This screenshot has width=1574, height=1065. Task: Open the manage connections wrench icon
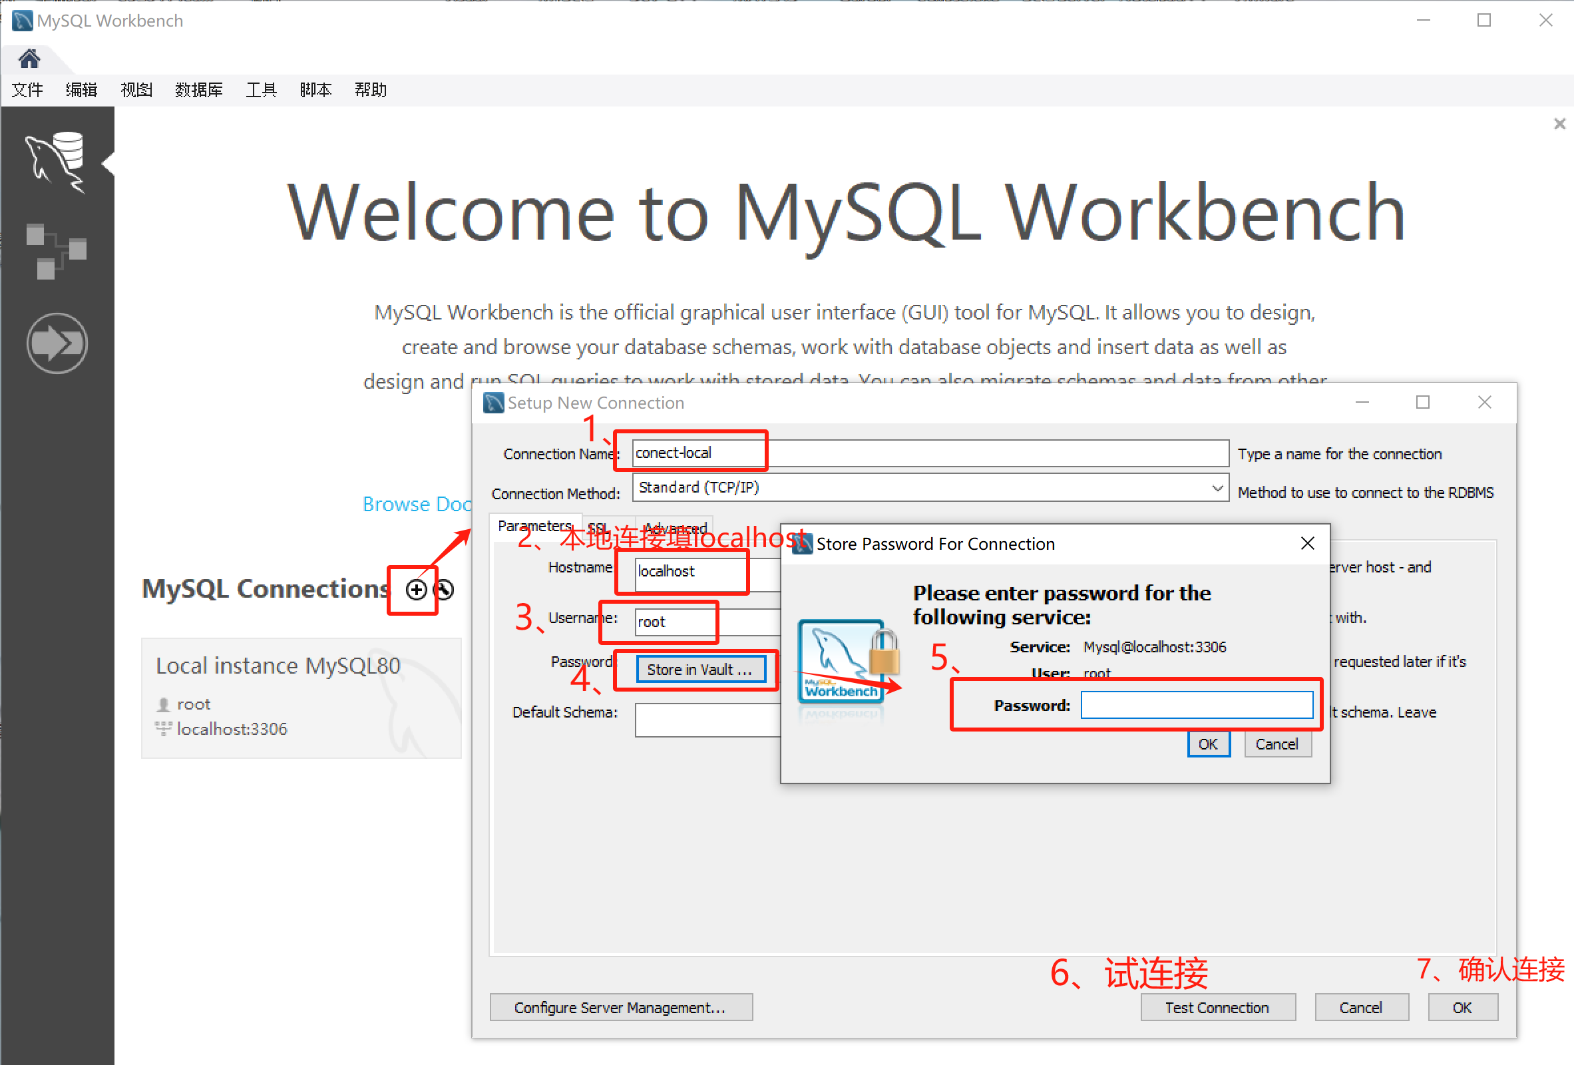[x=445, y=589]
